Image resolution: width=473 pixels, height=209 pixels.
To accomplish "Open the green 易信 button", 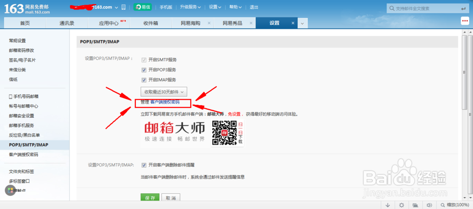I will pos(142,7).
